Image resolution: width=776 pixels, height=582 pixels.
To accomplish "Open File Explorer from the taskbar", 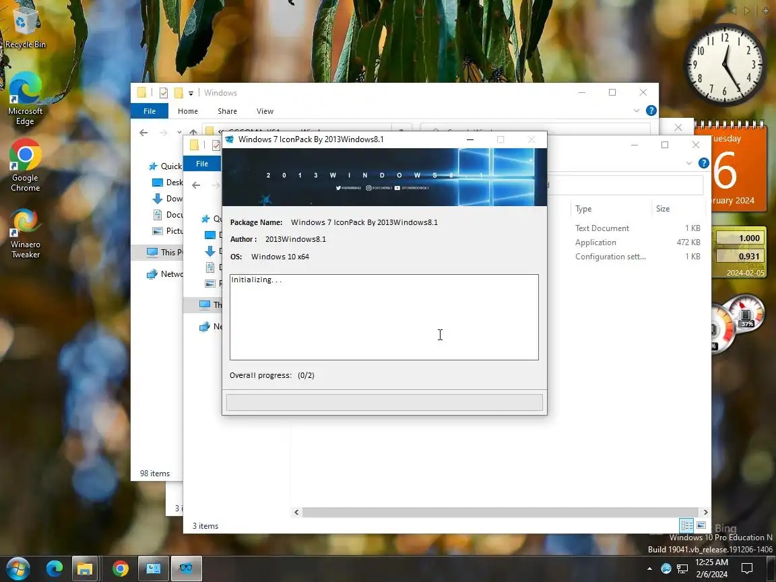I will pyautogui.click(x=85, y=569).
